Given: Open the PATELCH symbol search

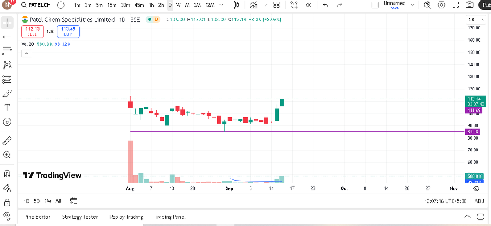Looking at the screenshot, I should (x=36, y=5).
